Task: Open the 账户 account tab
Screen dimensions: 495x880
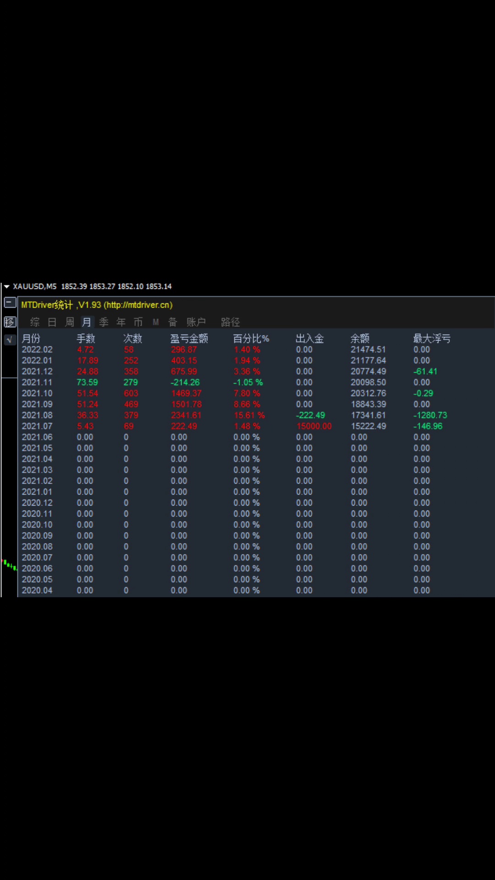Action: point(196,322)
